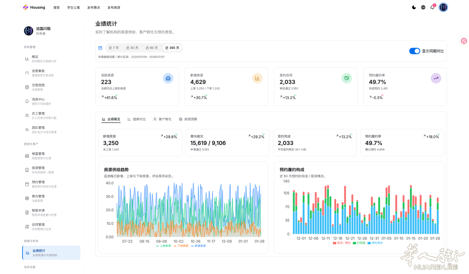Image resolution: width=469 pixels, height=274 pixels.
Task: Open 进度看板 in the sidebar
Action: 51,73
